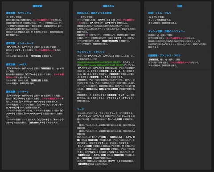
Task: Click button icon on first line under フィナーレ
Action: click(42, 96)
